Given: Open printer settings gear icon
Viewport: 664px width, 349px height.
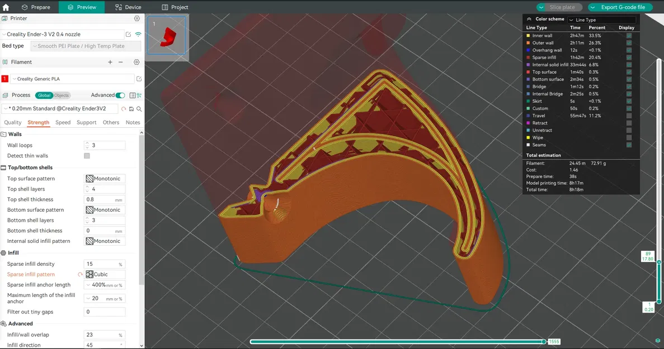Looking at the screenshot, I should [x=137, y=18].
